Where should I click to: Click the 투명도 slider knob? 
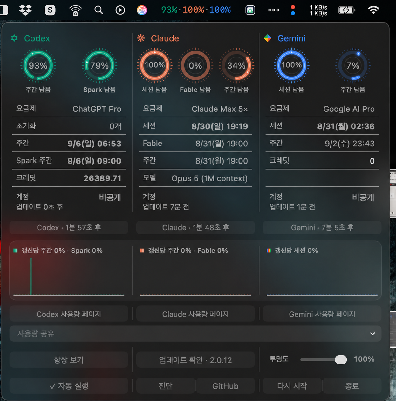pos(341,359)
